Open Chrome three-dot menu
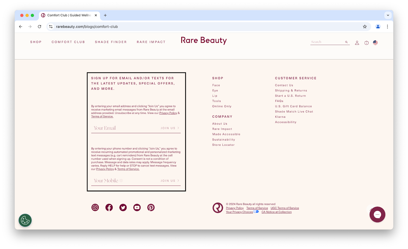Viewport: 408px width, 249px height. coord(387,27)
